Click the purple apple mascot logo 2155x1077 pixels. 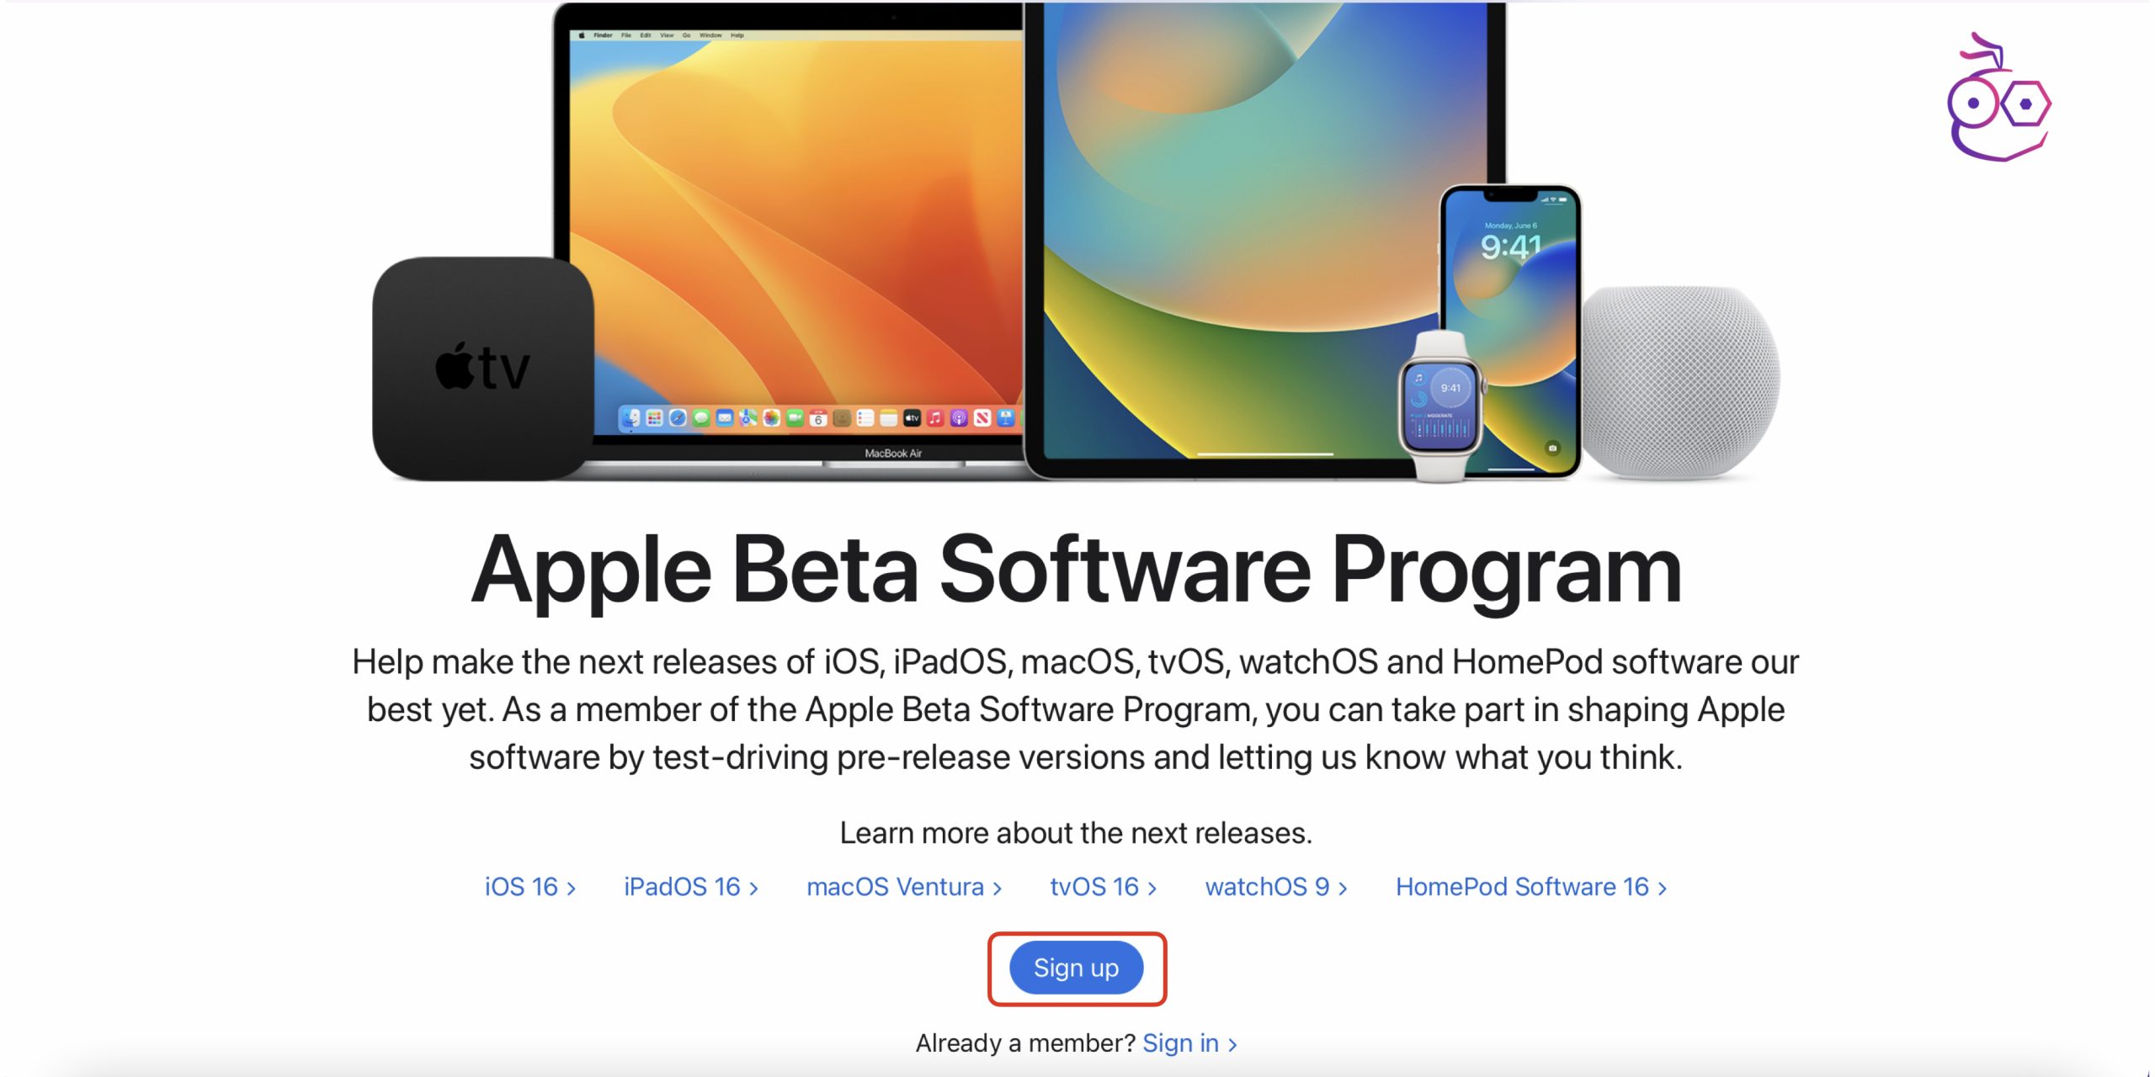pyautogui.click(x=1998, y=98)
